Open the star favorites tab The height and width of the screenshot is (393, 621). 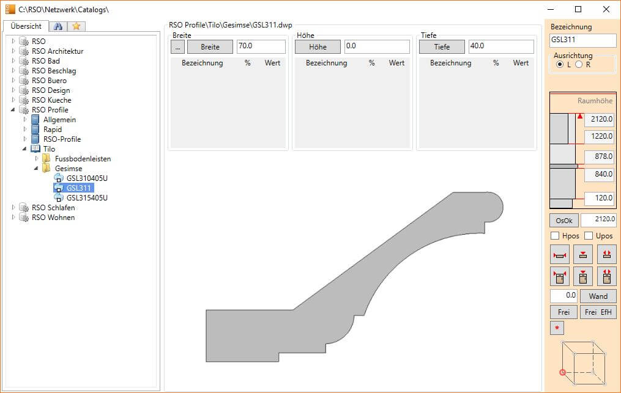(76, 26)
